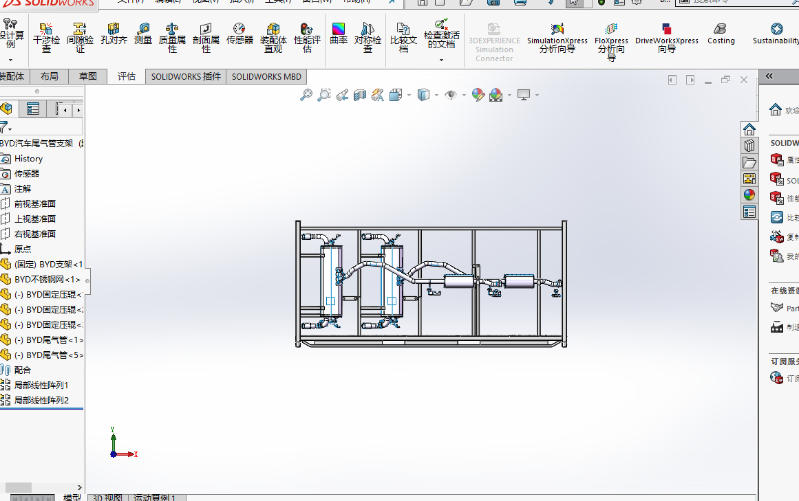Collapse the task pane with double chevron

click(769, 76)
